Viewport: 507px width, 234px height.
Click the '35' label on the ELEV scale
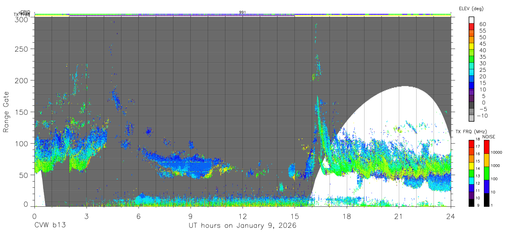483,57
